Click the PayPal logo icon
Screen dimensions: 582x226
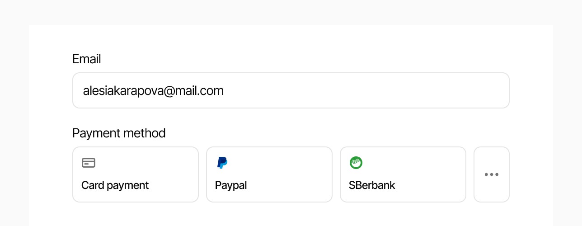222,163
